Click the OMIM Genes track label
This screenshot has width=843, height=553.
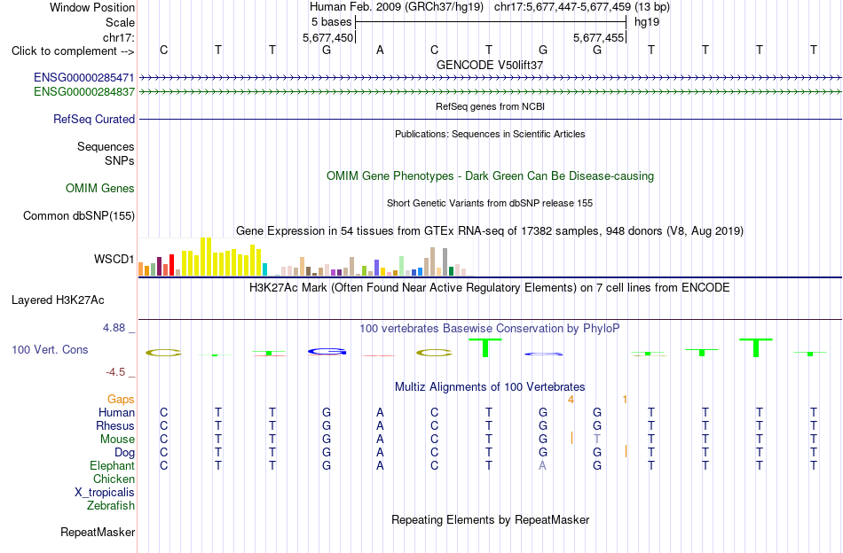point(100,189)
